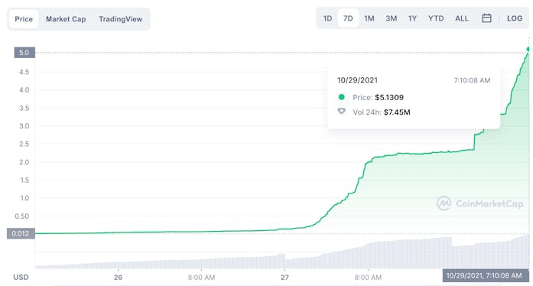Click the green price marker icon in tooltip
The height and width of the screenshot is (286, 533).
click(342, 97)
